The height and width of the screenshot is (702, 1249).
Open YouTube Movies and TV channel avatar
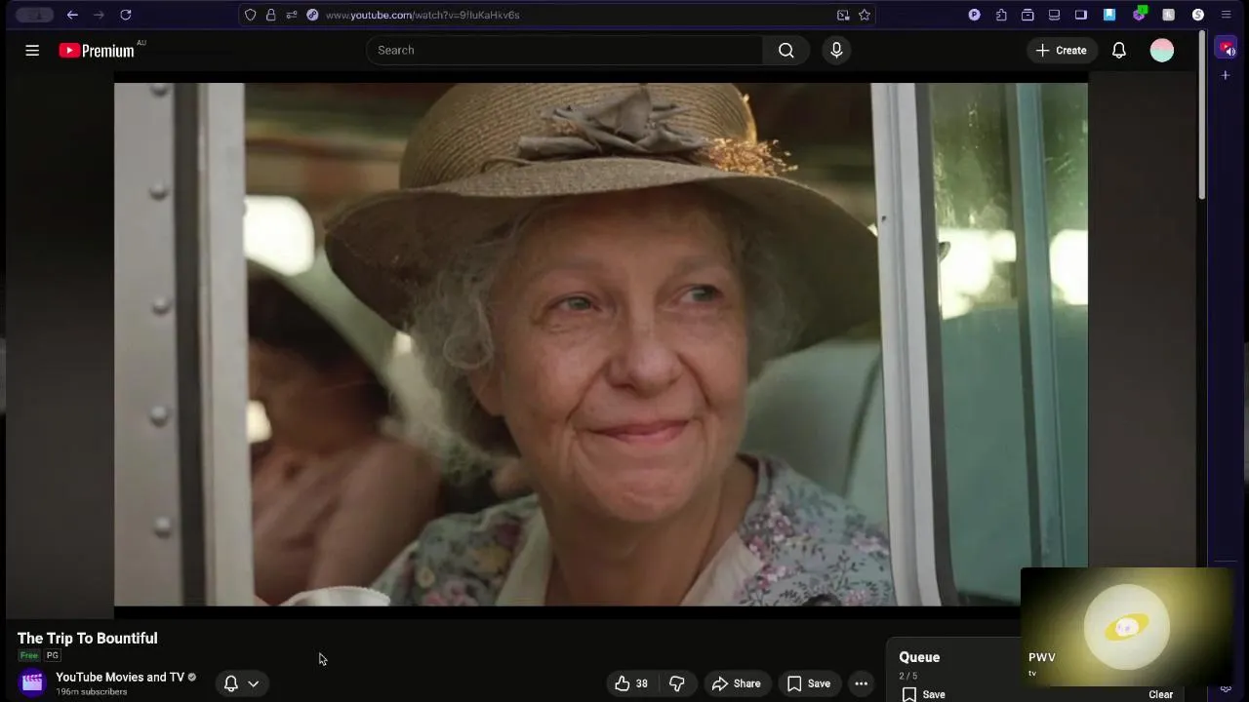pyautogui.click(x=32, y=682)
